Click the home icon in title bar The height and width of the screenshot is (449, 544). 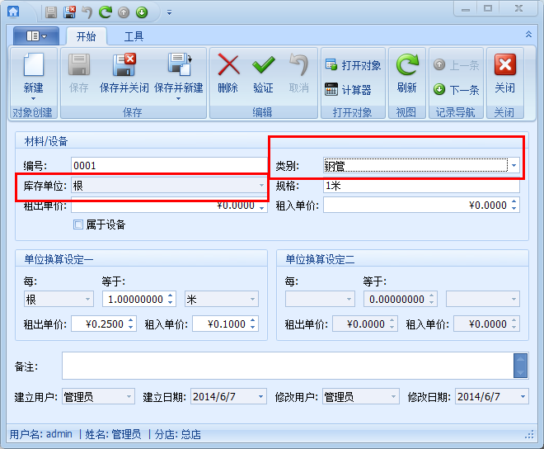[x=13, y=12]
